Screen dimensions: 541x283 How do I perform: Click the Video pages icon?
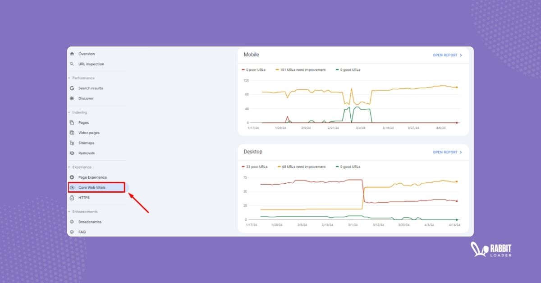(x=72, y=133)
